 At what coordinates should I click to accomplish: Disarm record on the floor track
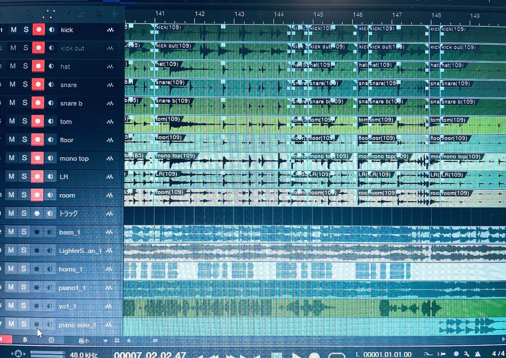coord(38,140)
